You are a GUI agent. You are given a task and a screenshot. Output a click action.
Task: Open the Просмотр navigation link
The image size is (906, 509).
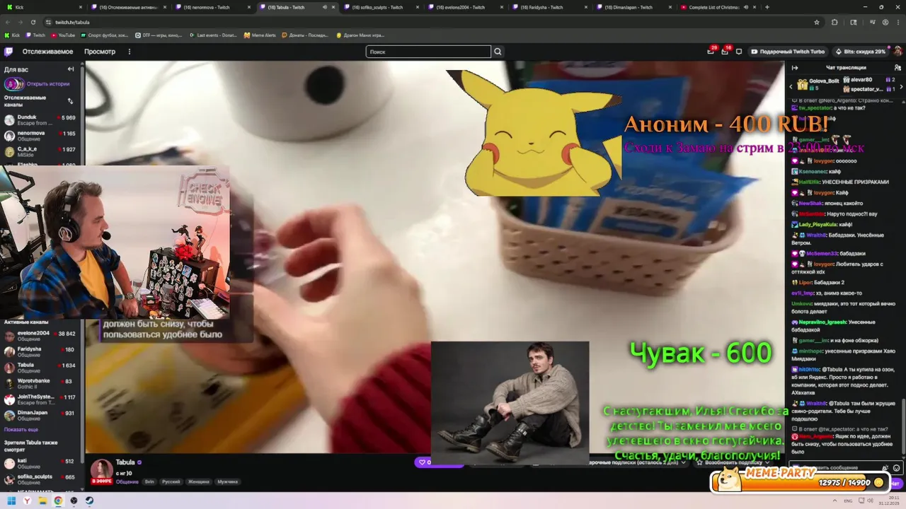click(100, 52)
